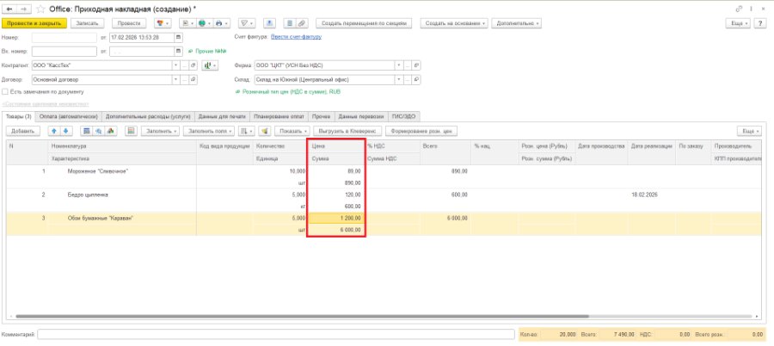
Task: Open the 'Планирование оплат' tab
Action: coord(279,117)
